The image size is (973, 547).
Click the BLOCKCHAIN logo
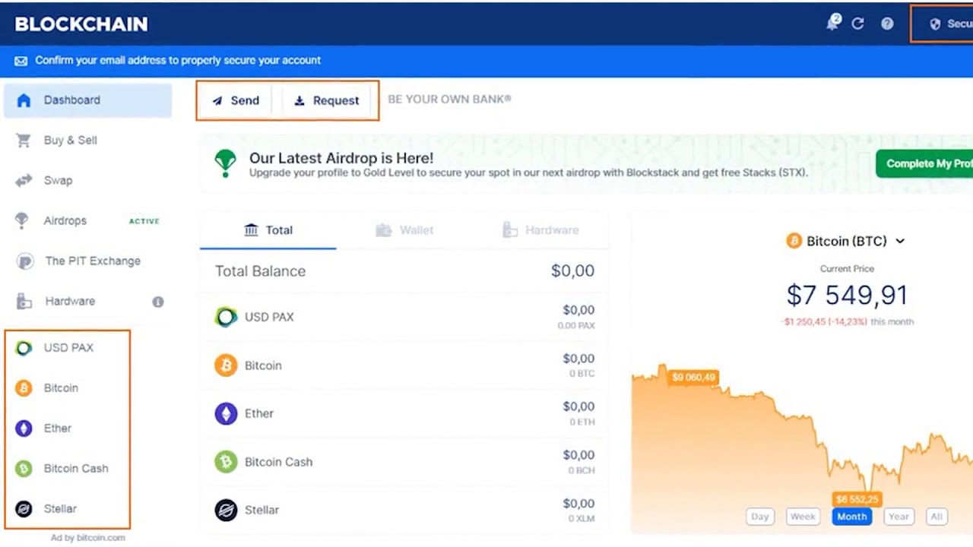81,24
